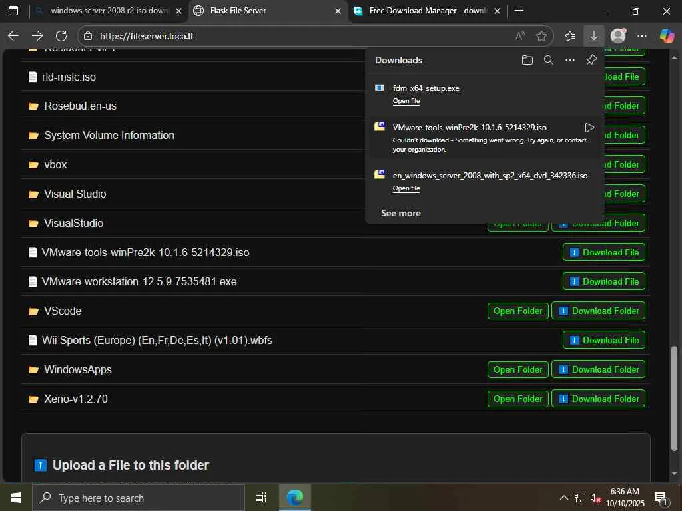Screen dimensions: 682x511
Task: Download VMware-tools-winPre2k ISO file
Action: (x=603, y=252)
